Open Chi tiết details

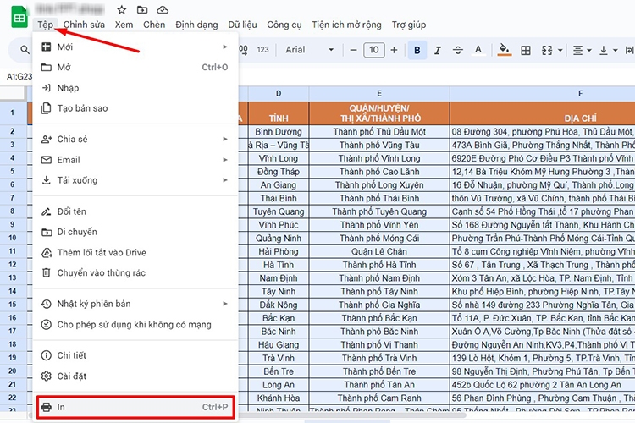click(x=135, y=355)
